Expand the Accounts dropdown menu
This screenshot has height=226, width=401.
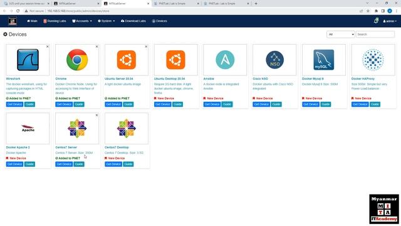82,21
